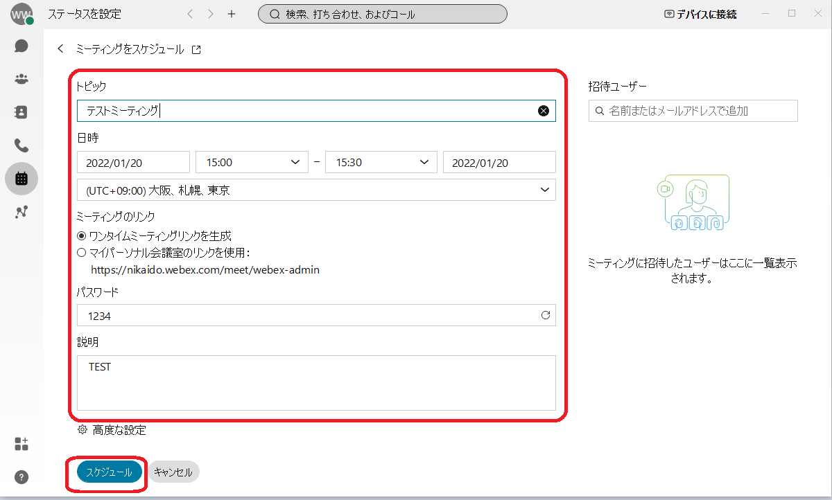This screenshot has height=500, width=832.
Task: Open the add apps sidebar icon
Action: (x=21, y=444)
